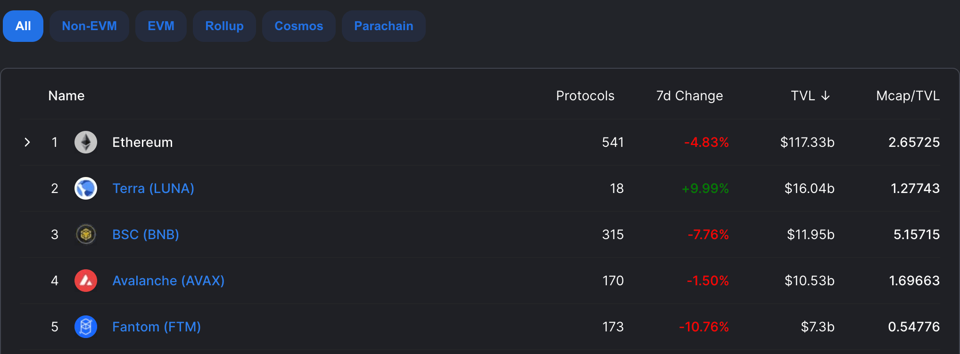Switch to the Non-EVM filter tab
The image size is (960, 354).
click(x=89, y=26)
